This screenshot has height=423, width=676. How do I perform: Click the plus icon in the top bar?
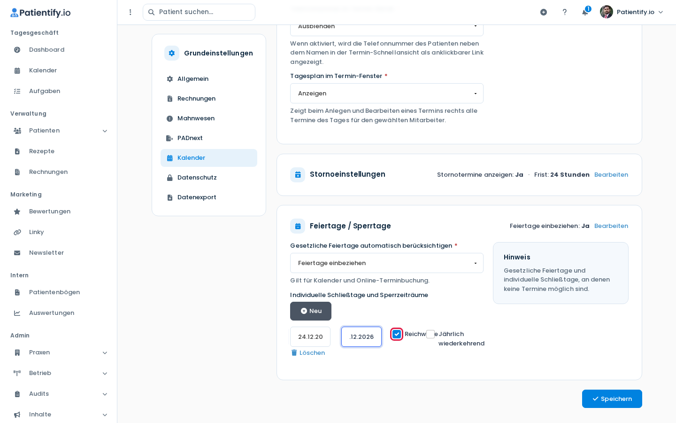544,12
